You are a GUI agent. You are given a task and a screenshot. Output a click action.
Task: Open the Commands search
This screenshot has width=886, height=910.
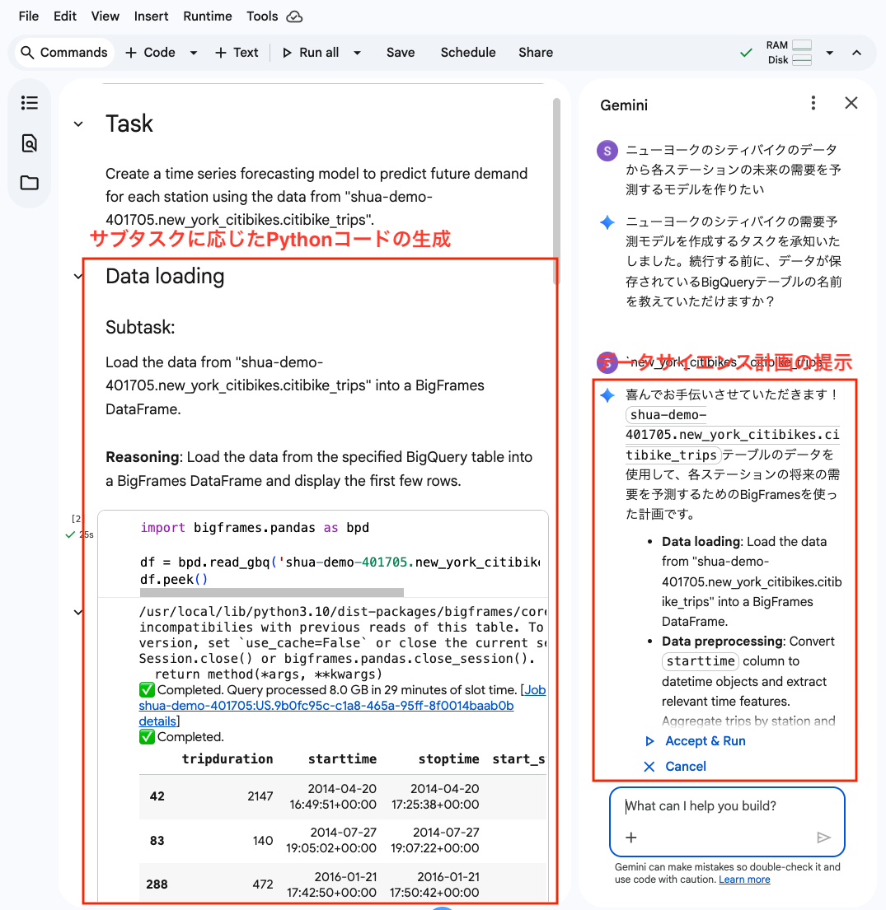64,53
